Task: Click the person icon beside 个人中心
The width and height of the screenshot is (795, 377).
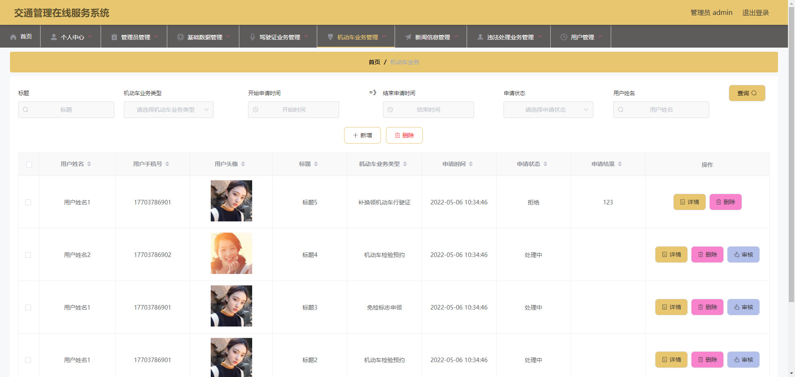Action: point(54,37)
